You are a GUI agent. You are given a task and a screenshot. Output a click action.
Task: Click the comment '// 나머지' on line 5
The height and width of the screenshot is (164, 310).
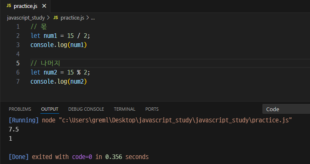point(45,63)
